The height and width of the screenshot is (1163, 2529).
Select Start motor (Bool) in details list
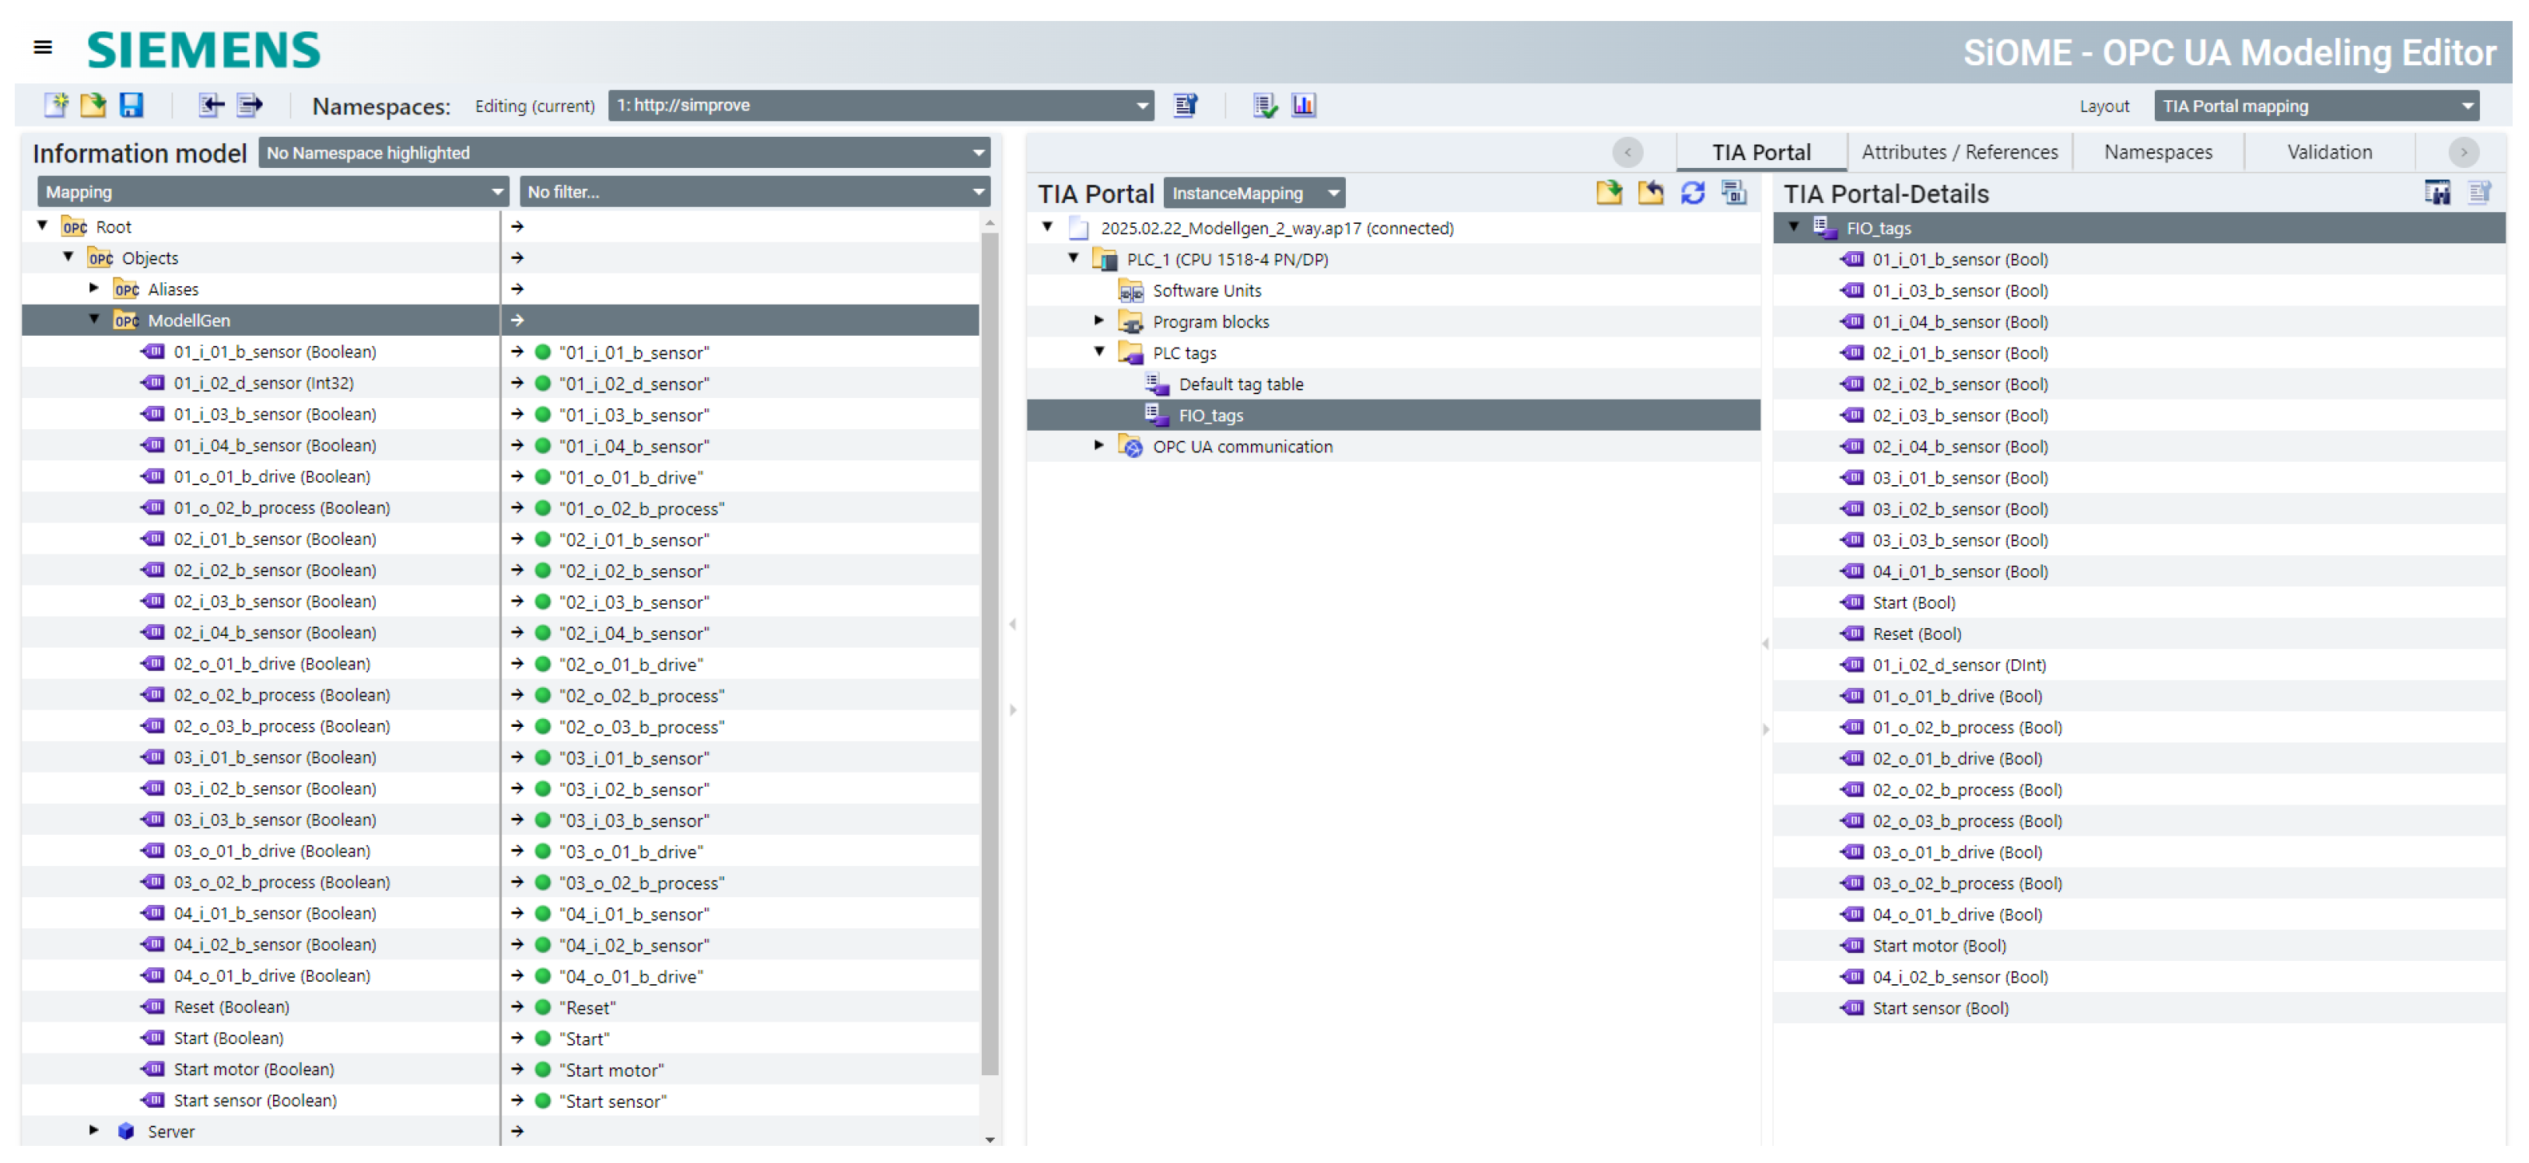tap(1939, 946)
